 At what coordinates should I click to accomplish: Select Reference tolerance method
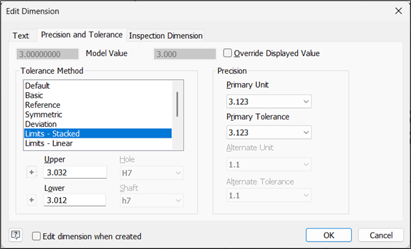coord(98,105)
